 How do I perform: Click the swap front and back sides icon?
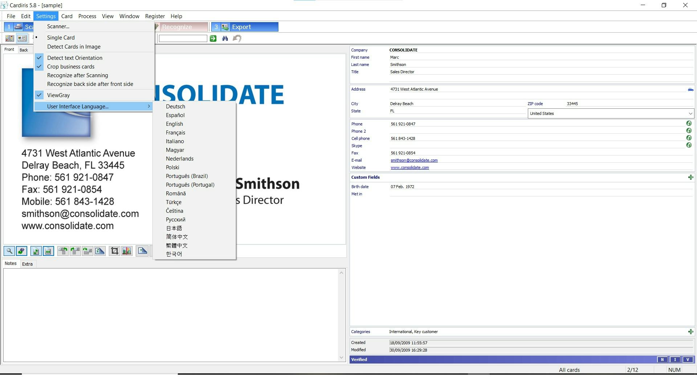coord(100,251)
